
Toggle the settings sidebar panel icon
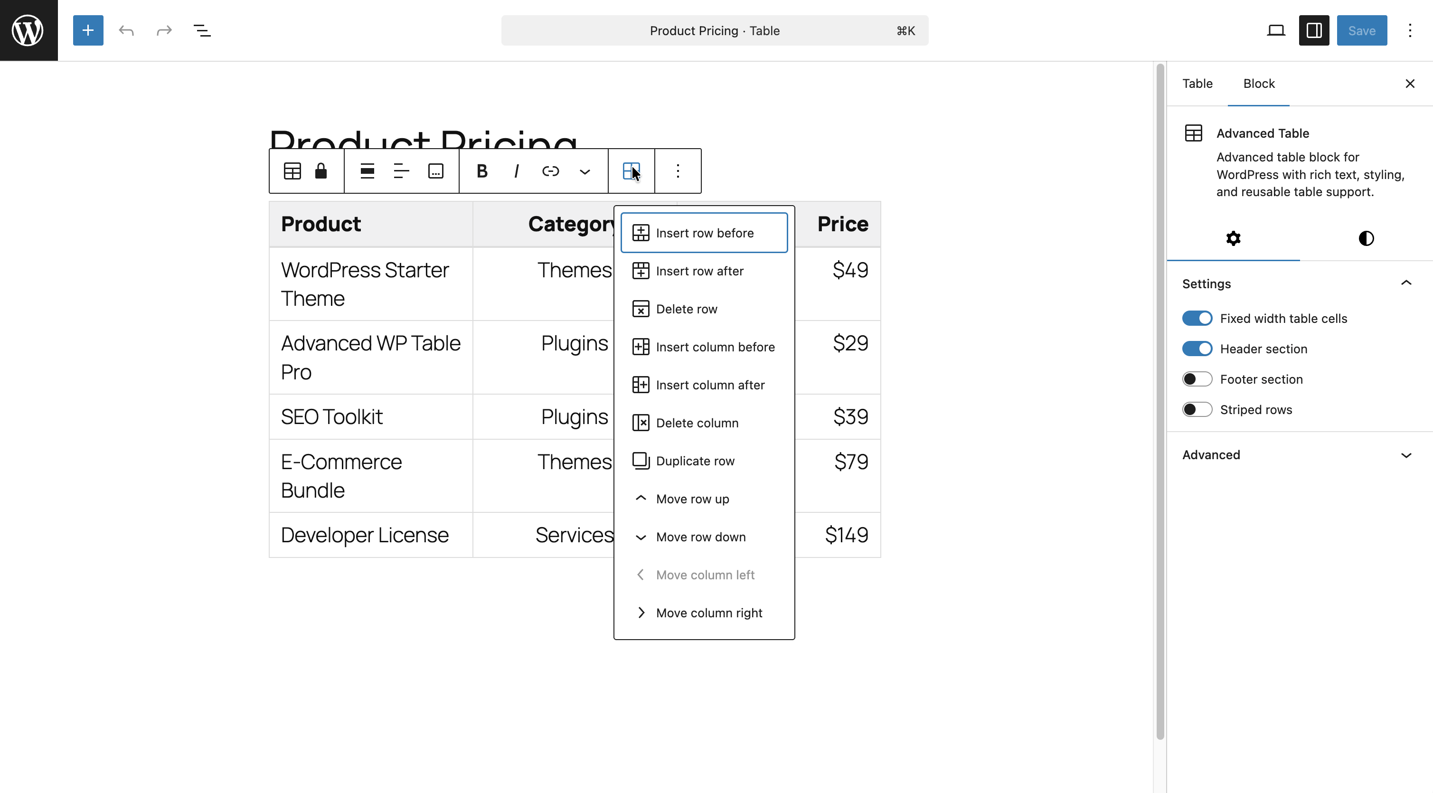click(x=1314, y=30)
